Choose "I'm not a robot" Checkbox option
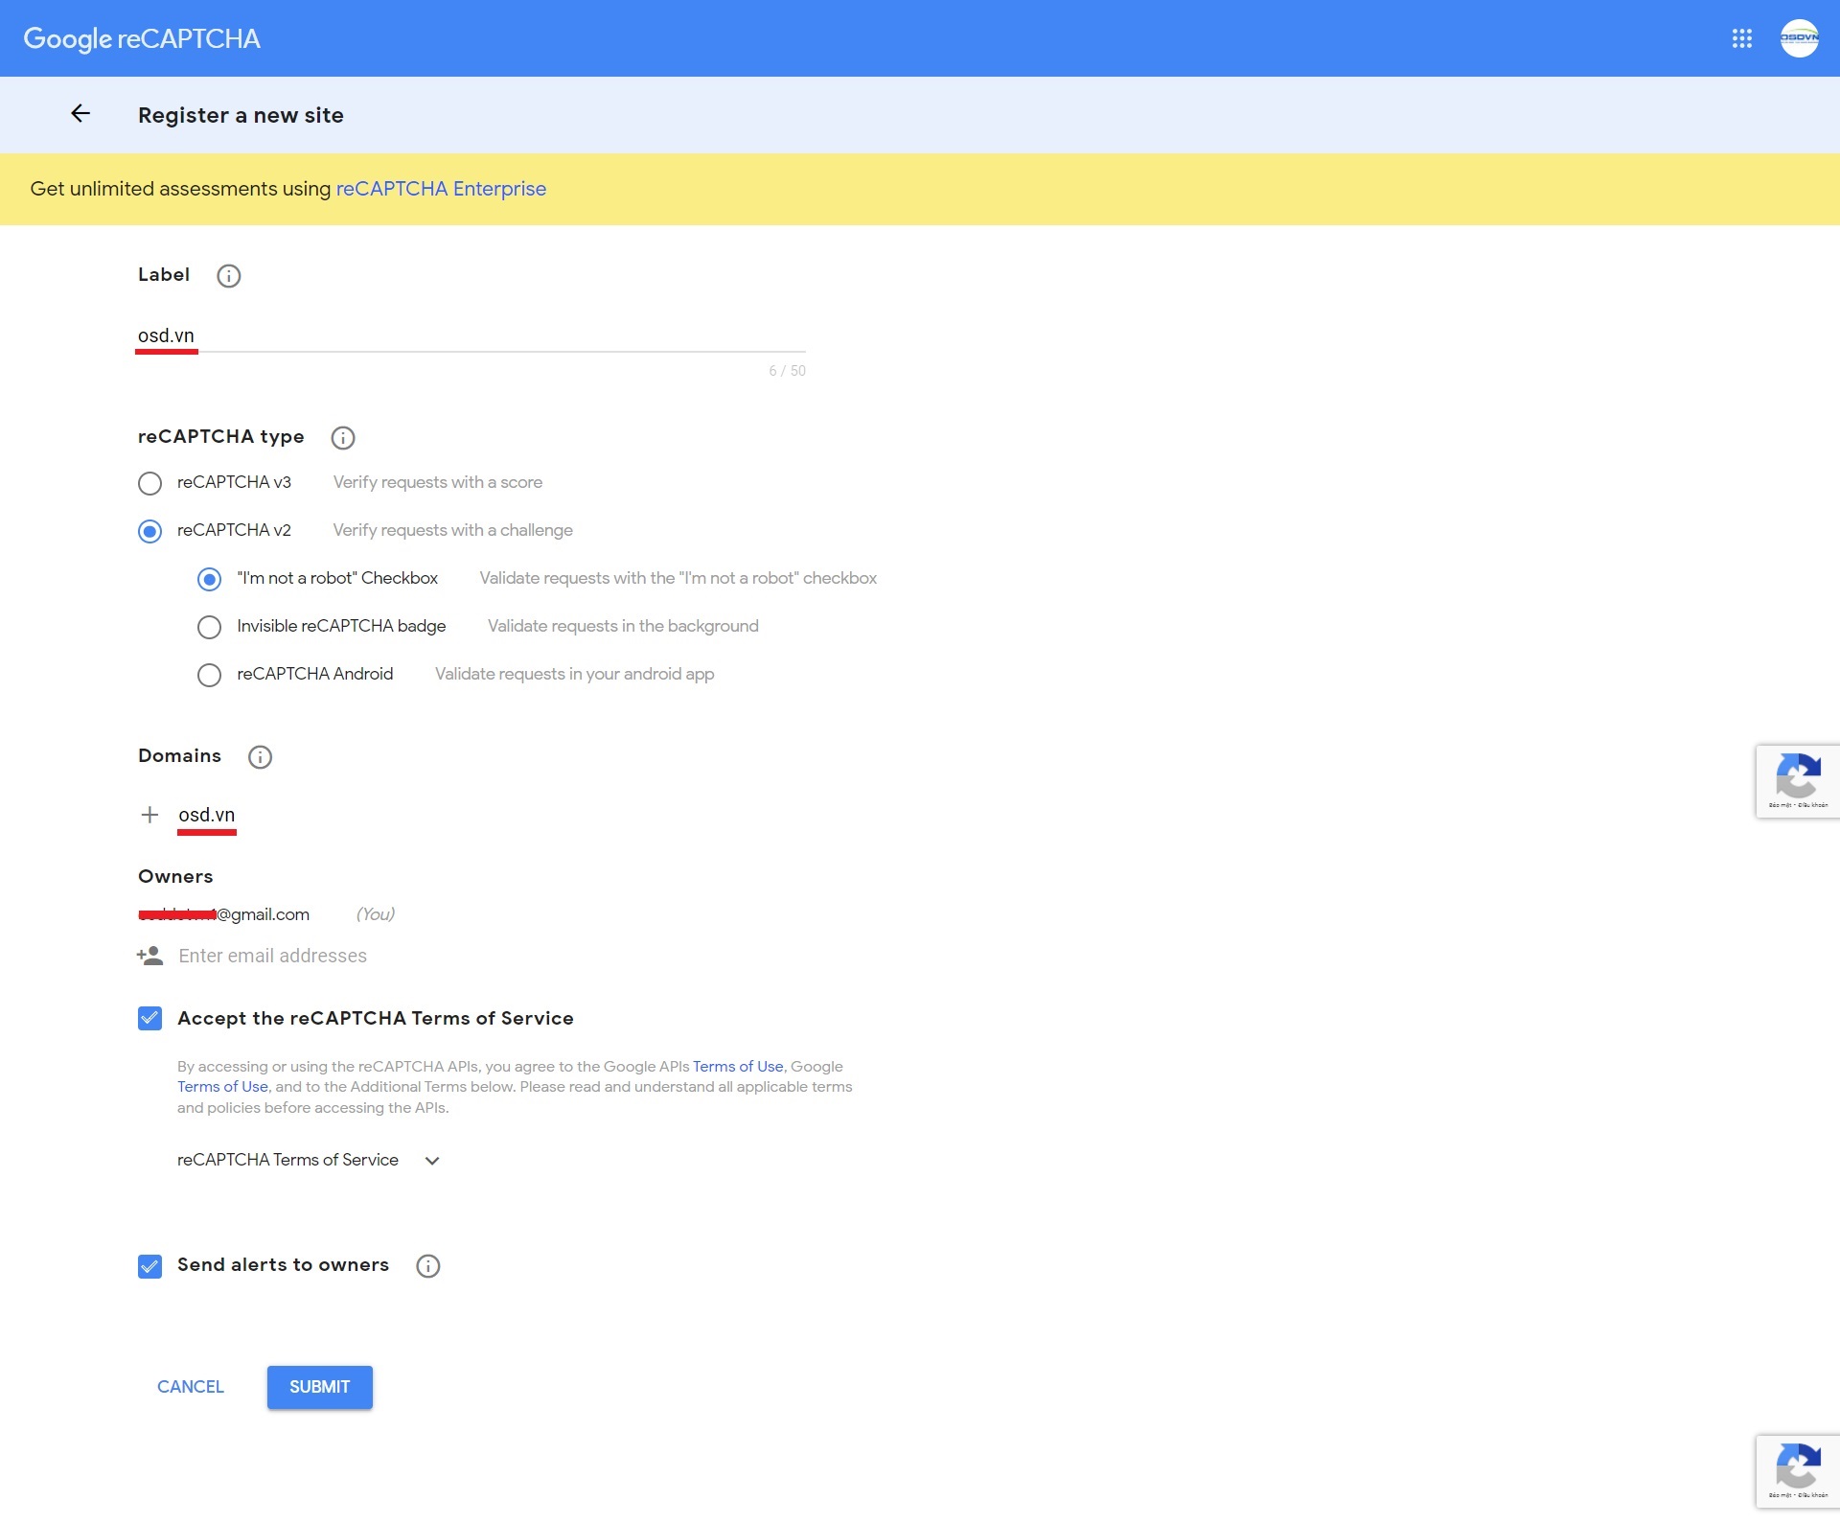This screenshot has width=1840, height=1524. [209, 579]
